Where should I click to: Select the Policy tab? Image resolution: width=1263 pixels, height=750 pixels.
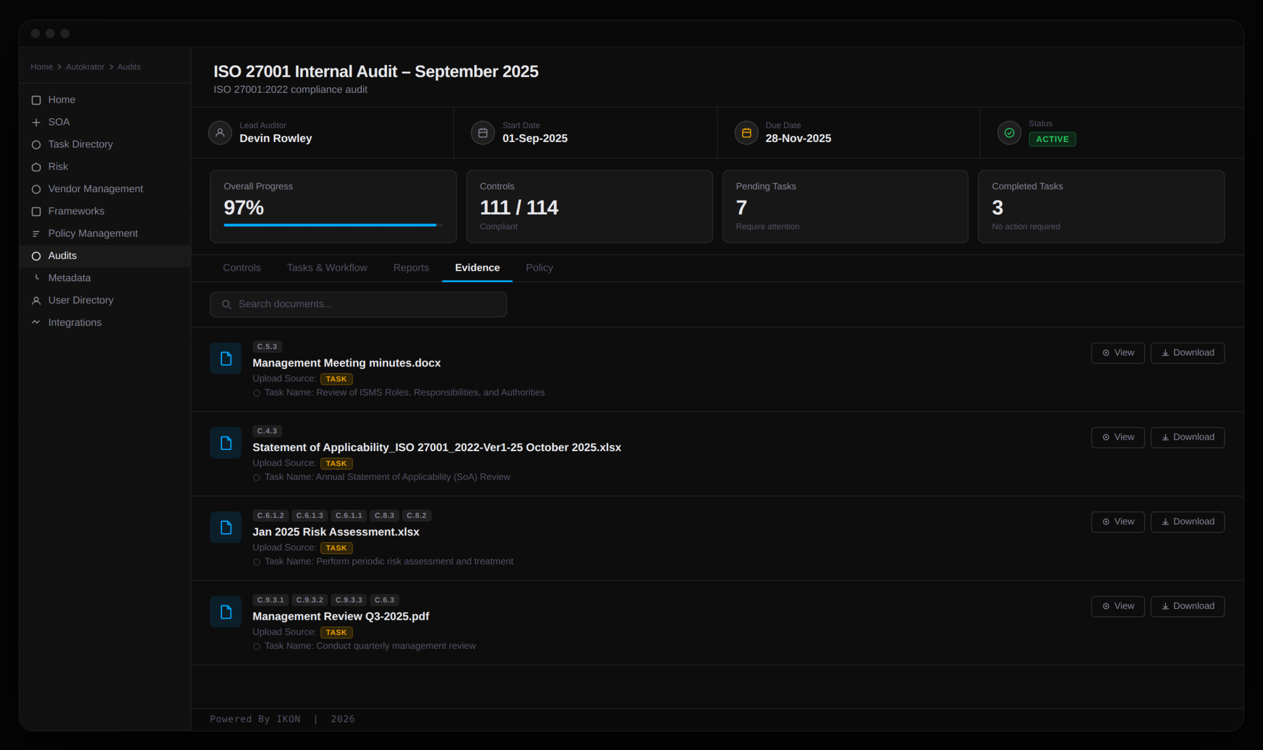tap(539, 268)
